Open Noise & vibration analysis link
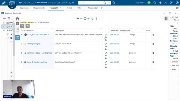Image resolution: width=180 pixels, height=101 pixels. 37,62
